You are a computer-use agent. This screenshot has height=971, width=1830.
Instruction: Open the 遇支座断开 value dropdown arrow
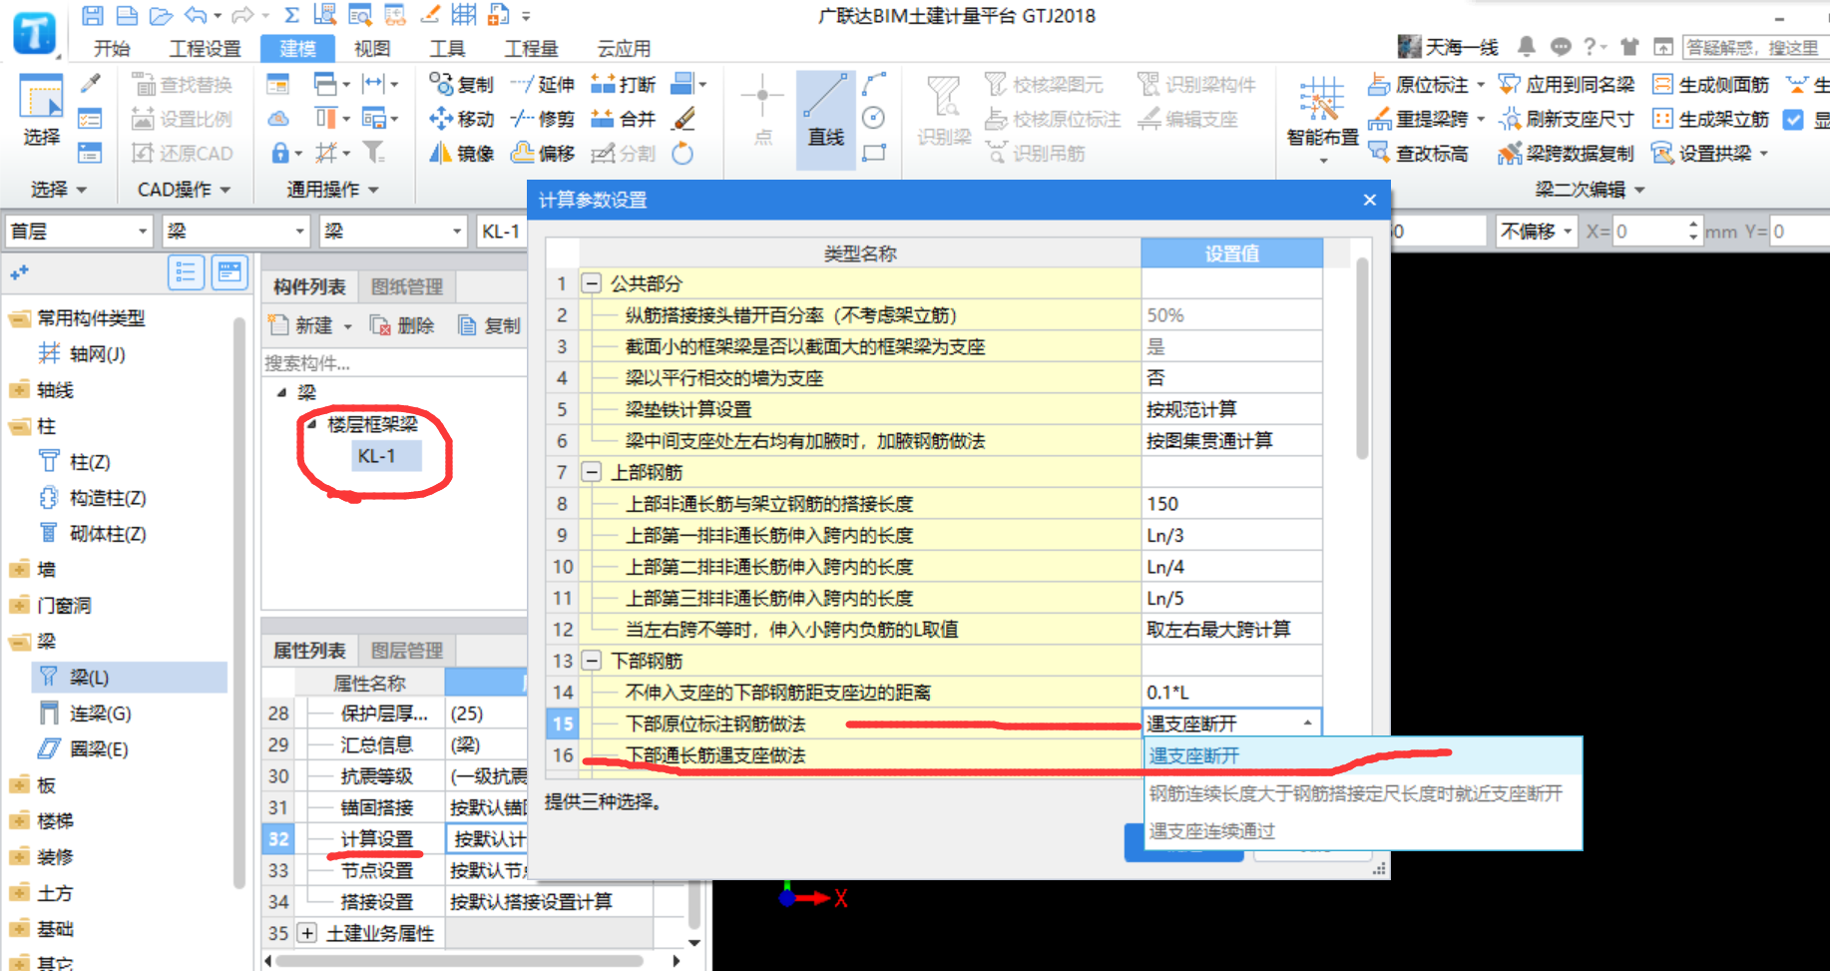[1307, 723]
